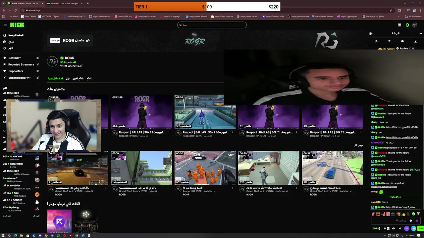
Task: Open taskbar clock showing 10:29 AM
Action: 410,236
